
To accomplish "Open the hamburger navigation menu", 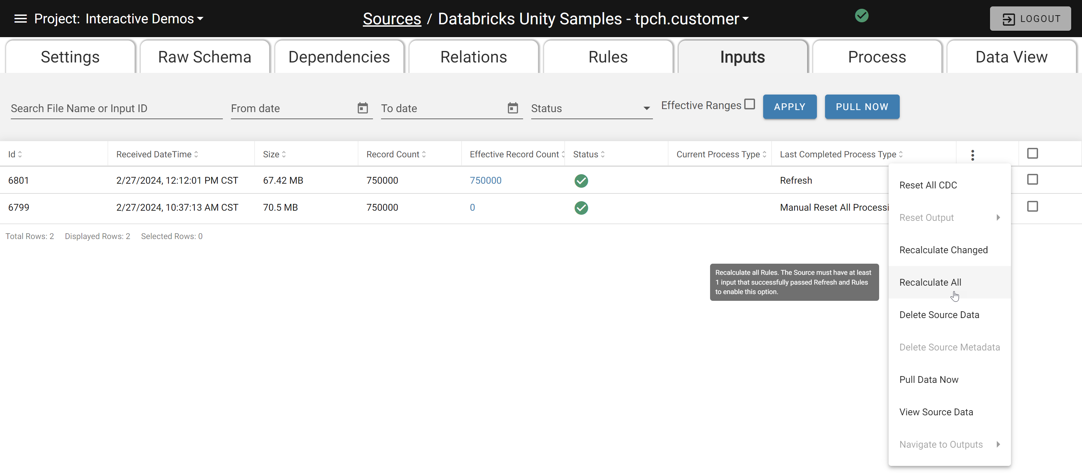I will (20, 19).
